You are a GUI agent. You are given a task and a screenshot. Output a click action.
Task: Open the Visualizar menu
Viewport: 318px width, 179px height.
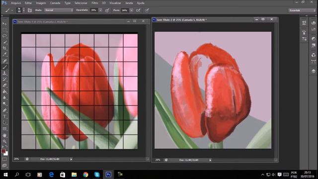[115, 3]
